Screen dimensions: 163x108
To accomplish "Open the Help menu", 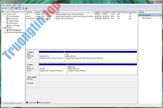I will [x=20, y=5].
